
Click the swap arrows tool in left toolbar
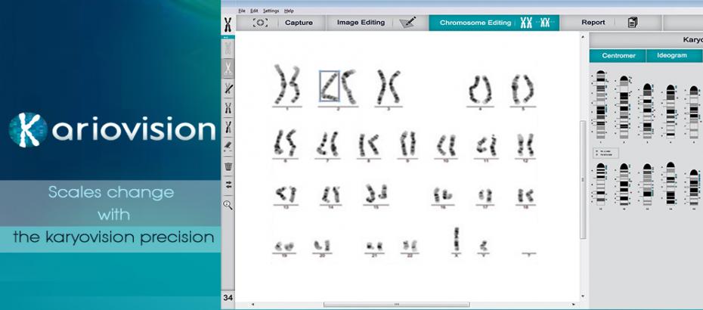point(228,184)
